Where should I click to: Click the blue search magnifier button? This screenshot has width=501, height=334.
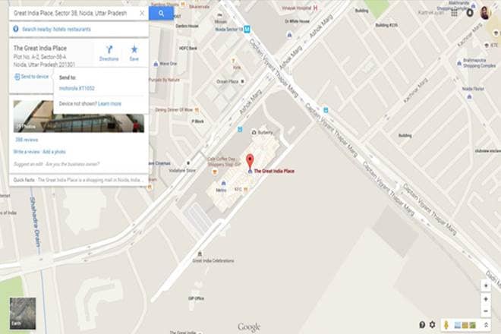coord(162,14)
